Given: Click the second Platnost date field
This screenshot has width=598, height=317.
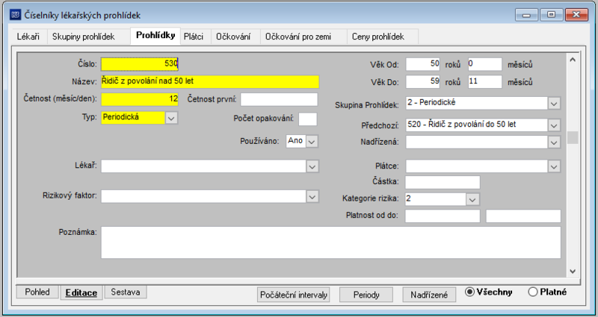Looking at the screenshot, I should point(523,216).
